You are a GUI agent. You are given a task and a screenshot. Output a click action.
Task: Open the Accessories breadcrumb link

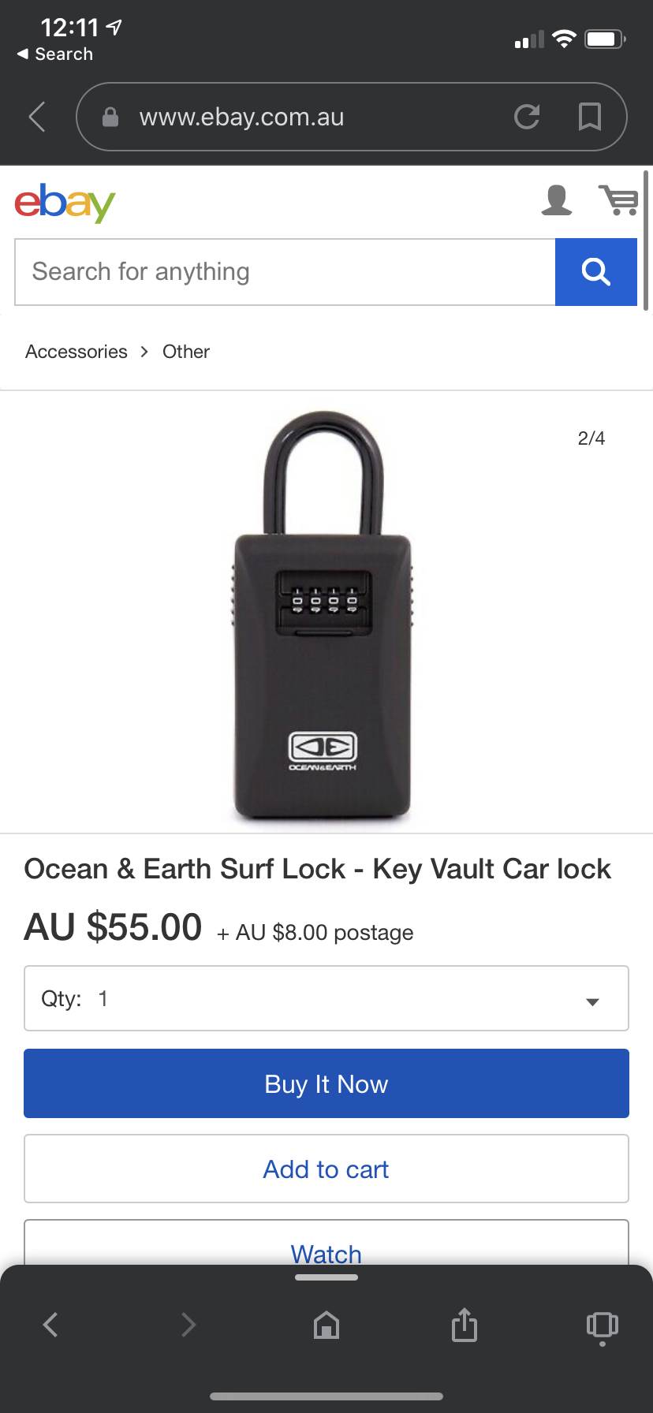(x=76, y=352)
